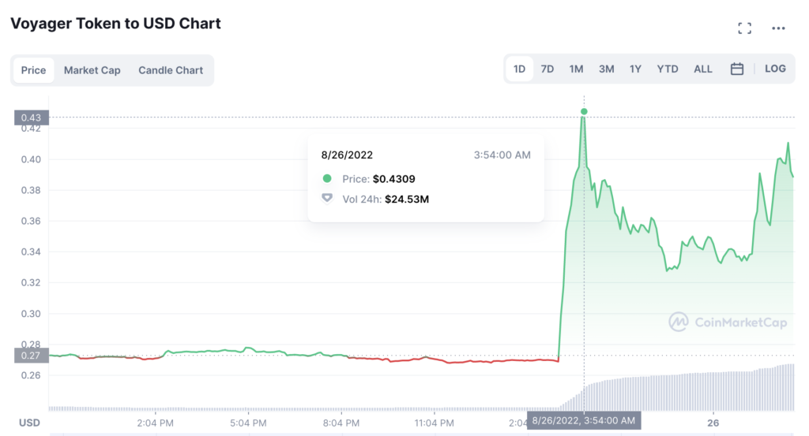Select the 1Y time range
Viewport: 809px width, 436px height.
635,69
